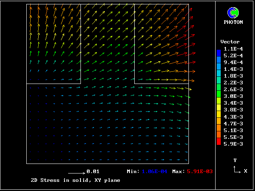Select the dark blue swatch at the legend top
255x191 pixels.
218,53
